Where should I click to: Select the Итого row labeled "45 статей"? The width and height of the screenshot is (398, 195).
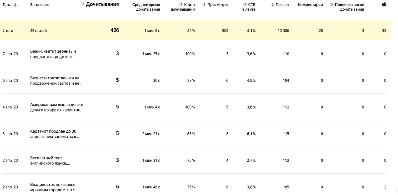click(38, 31)
